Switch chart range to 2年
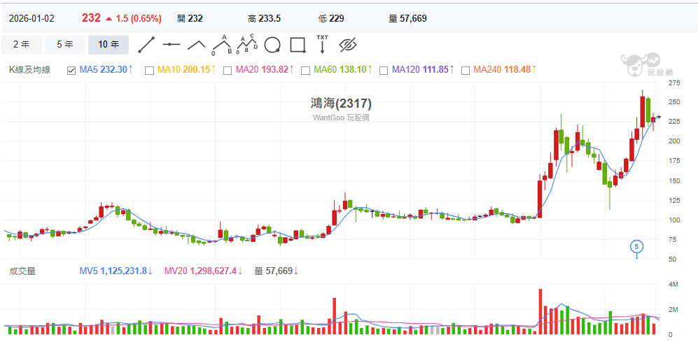This screenshot has width=698, height=342. click(21, 45)
